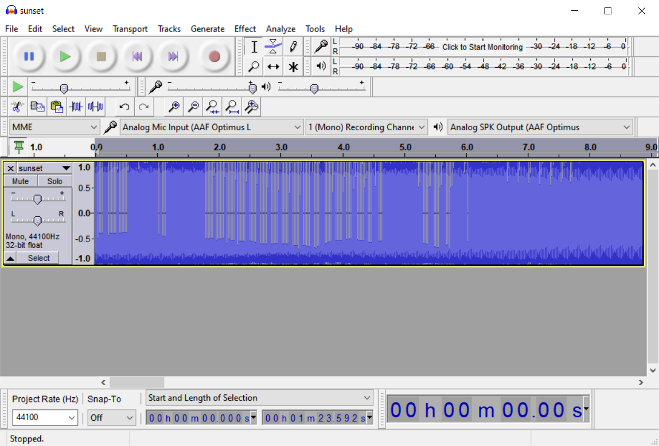The width and height of the screenshot is (659, 446).
Task: Open the Snap-To Off dropdown
Action: point(111,417)
